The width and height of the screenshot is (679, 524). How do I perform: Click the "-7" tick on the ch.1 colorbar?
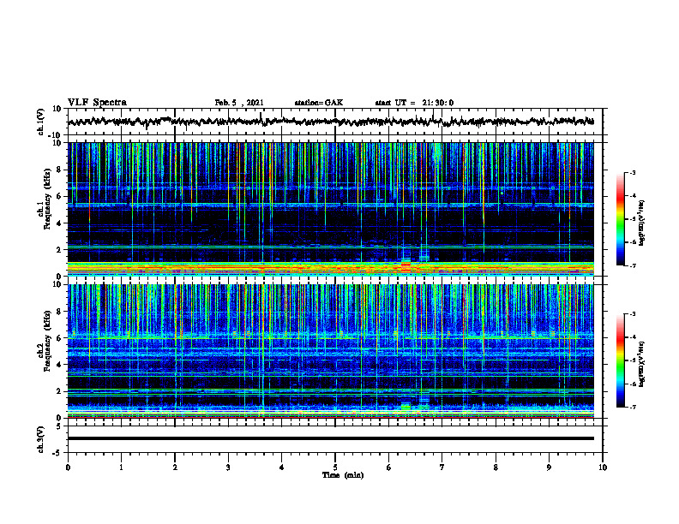tap(633, 265)
